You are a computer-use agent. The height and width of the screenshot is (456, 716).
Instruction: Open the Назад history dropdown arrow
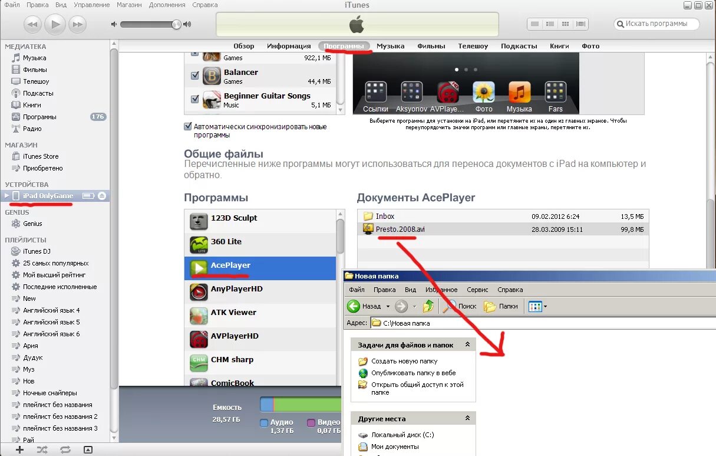[388, 306]
